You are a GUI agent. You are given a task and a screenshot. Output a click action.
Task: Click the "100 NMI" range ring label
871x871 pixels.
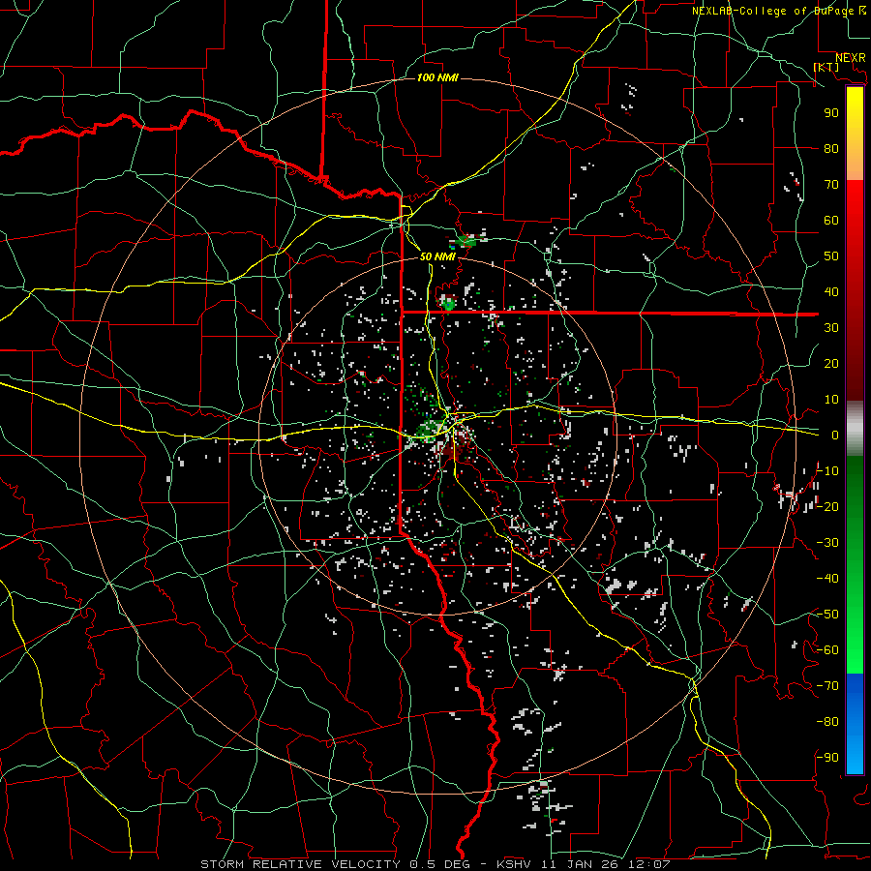point(437,77)
